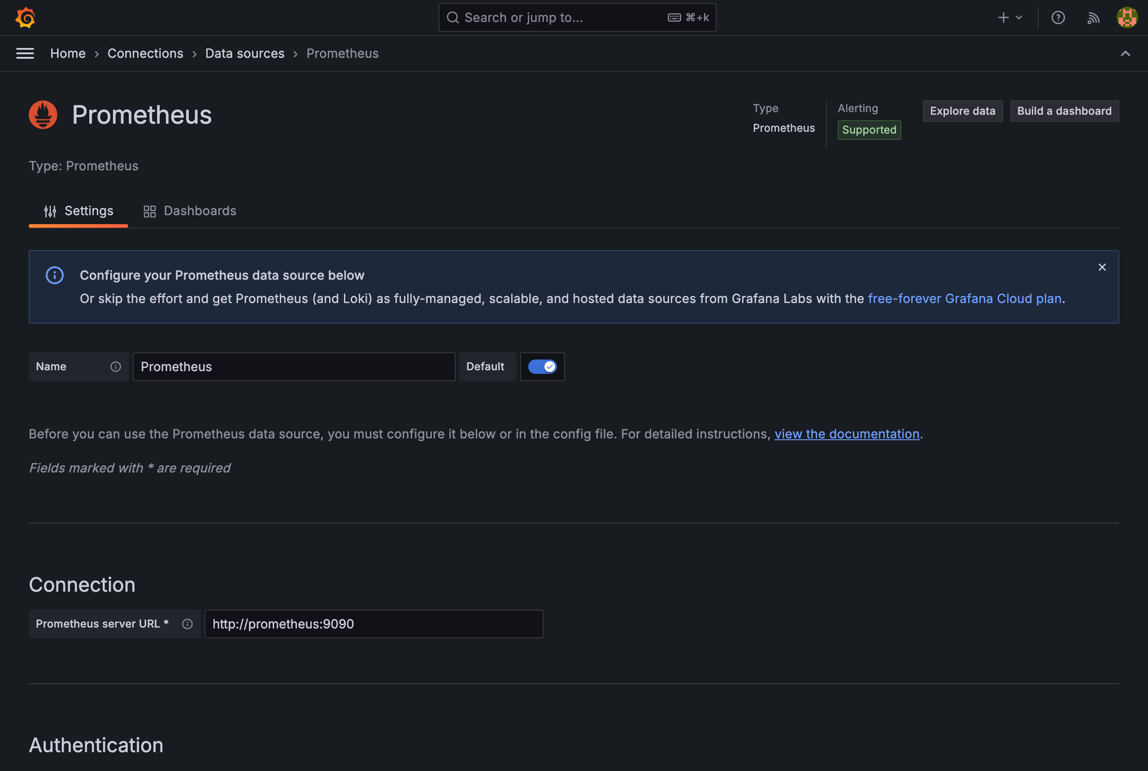
Task: Expand the plus new-item dropdown
Action: point(1010,17)
